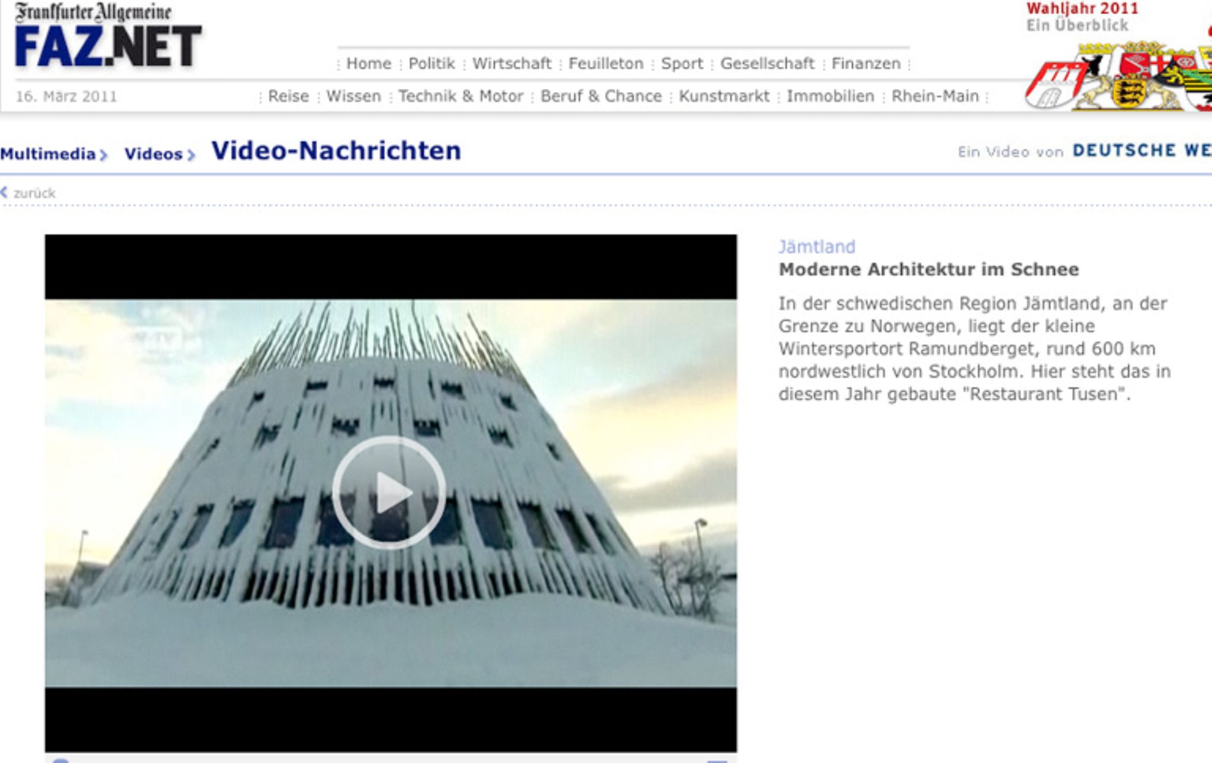Select Feuilleton in the navigation
The image size is (1212, 763).
(x=605, y=63)
